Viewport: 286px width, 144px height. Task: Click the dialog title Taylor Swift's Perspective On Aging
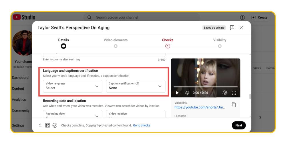(x=74, y=28)
